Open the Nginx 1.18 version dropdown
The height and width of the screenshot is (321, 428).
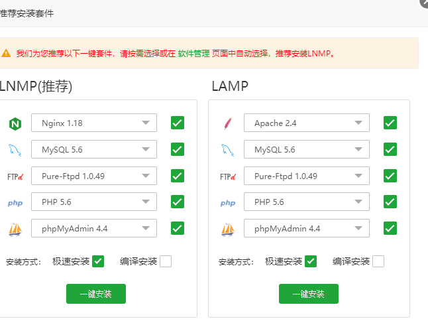94,123
